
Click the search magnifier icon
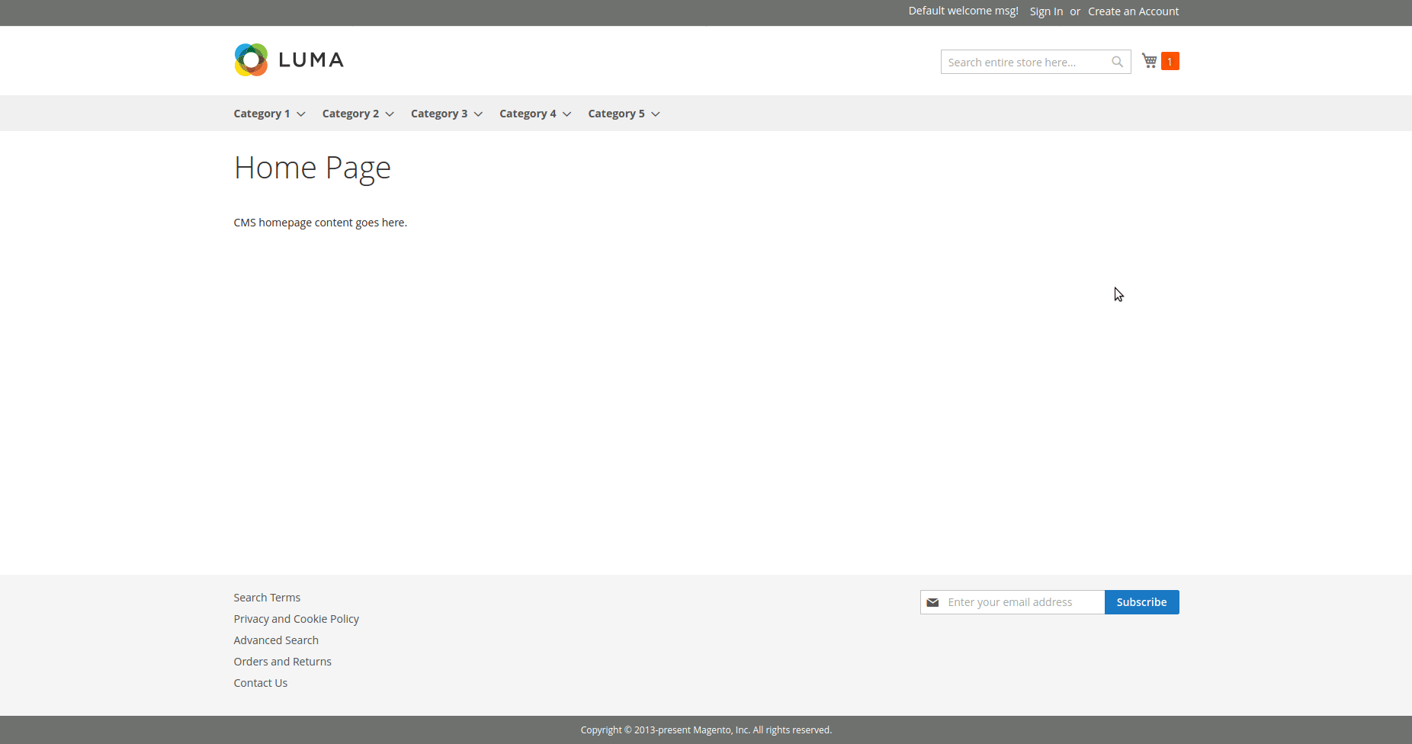(x=1117, y=62)
